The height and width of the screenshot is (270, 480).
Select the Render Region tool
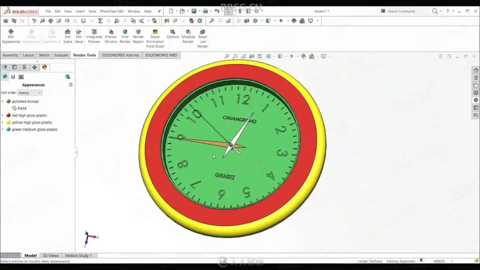[138, 36]
